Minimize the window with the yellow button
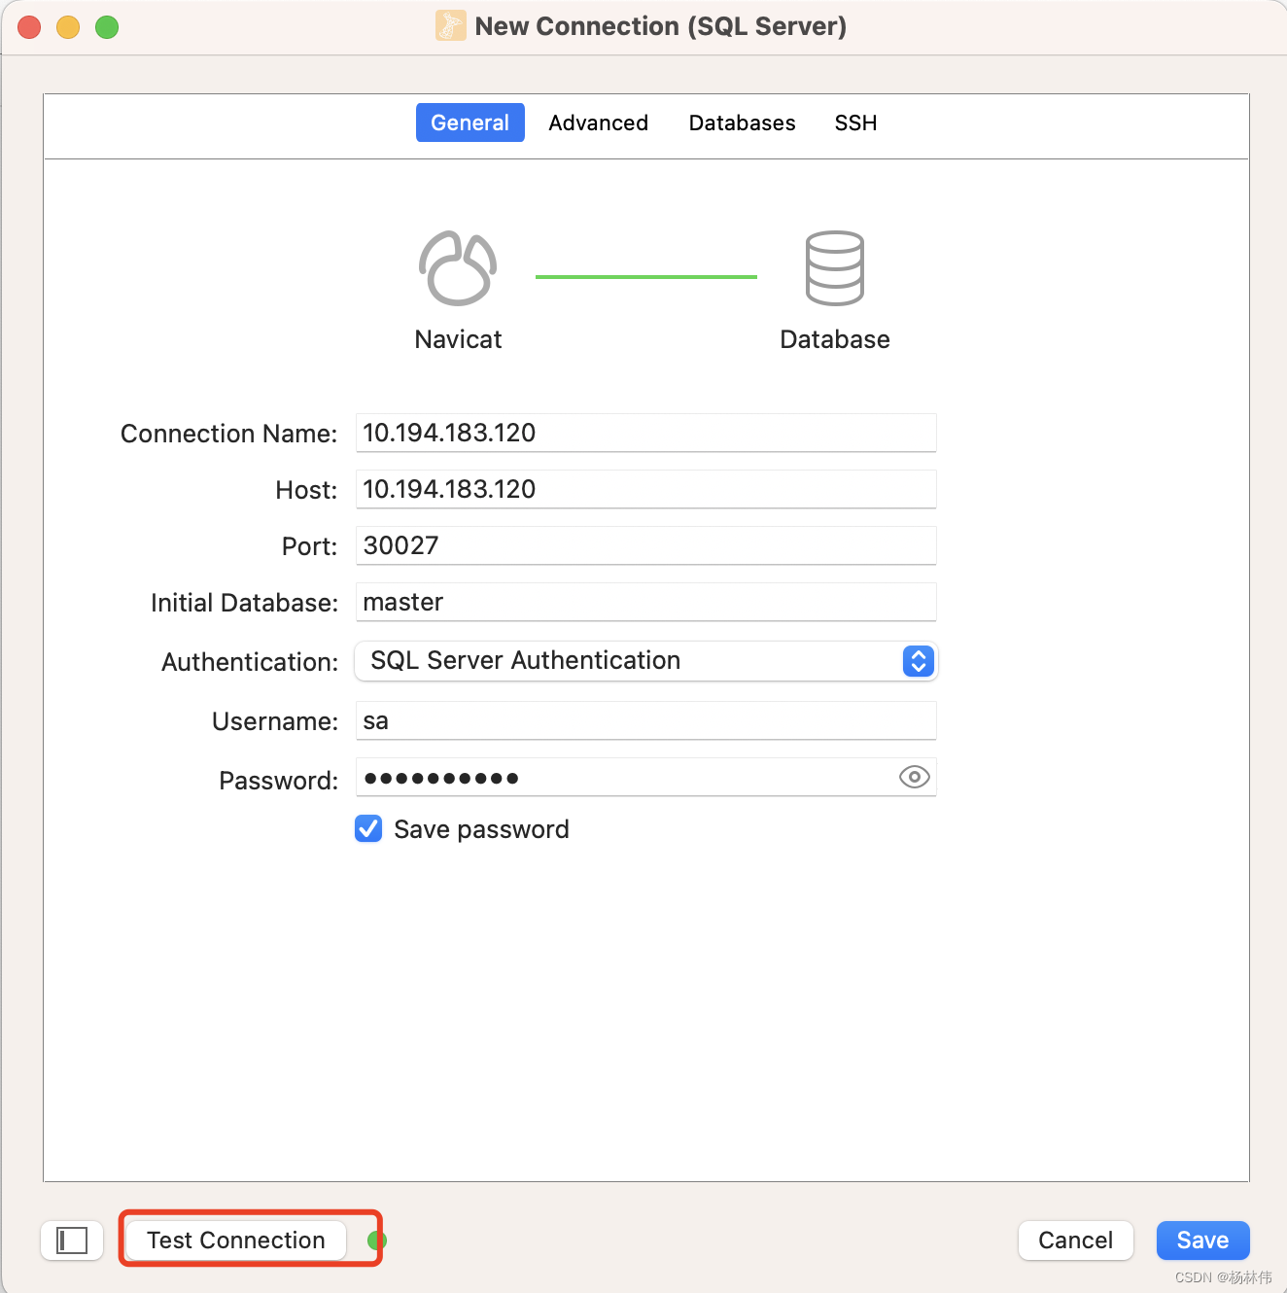This screenshot has width=1287, height=1293. pyautogui.click(x=68, y=27)
